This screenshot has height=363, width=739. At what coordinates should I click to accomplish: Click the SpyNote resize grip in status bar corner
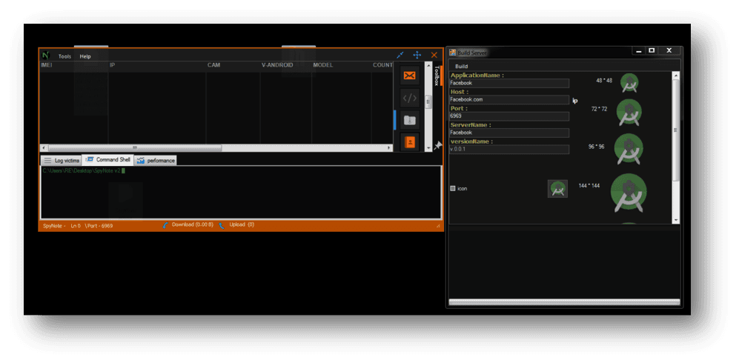(438, 227)
